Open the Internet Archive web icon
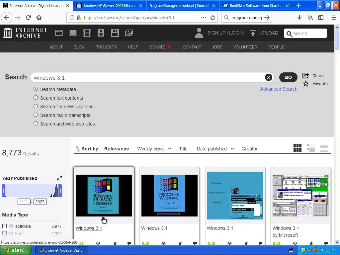The height and width of the screenshot is (255, 340). click(59, 33)
